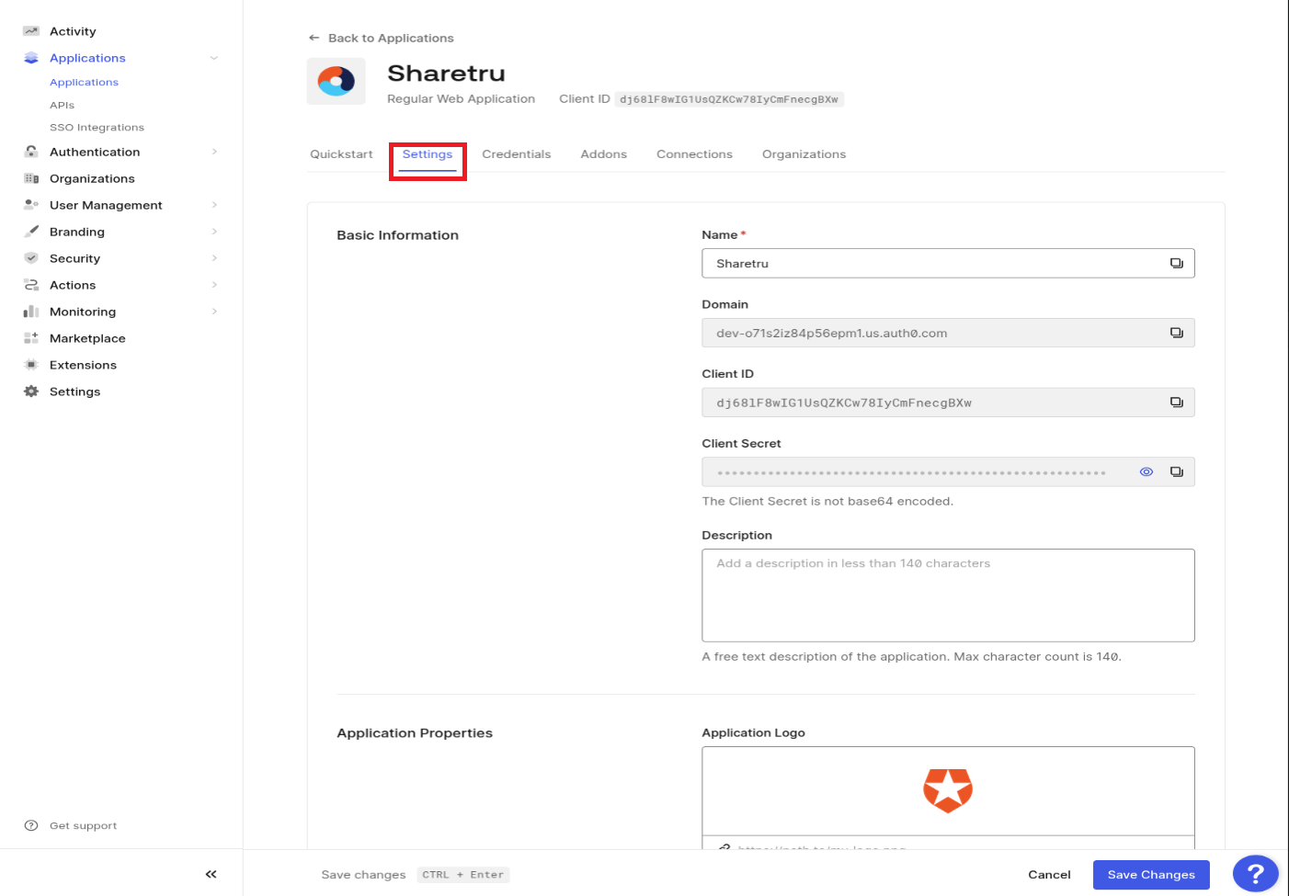1289x896 pixels.
Task: Open the Connections tab
Action: coord(694,153)
